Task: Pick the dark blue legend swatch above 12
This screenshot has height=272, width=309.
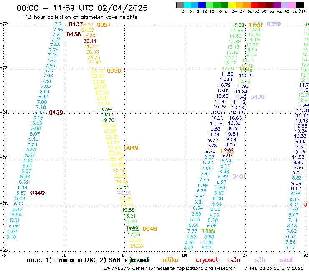Action: pos(202,5)
